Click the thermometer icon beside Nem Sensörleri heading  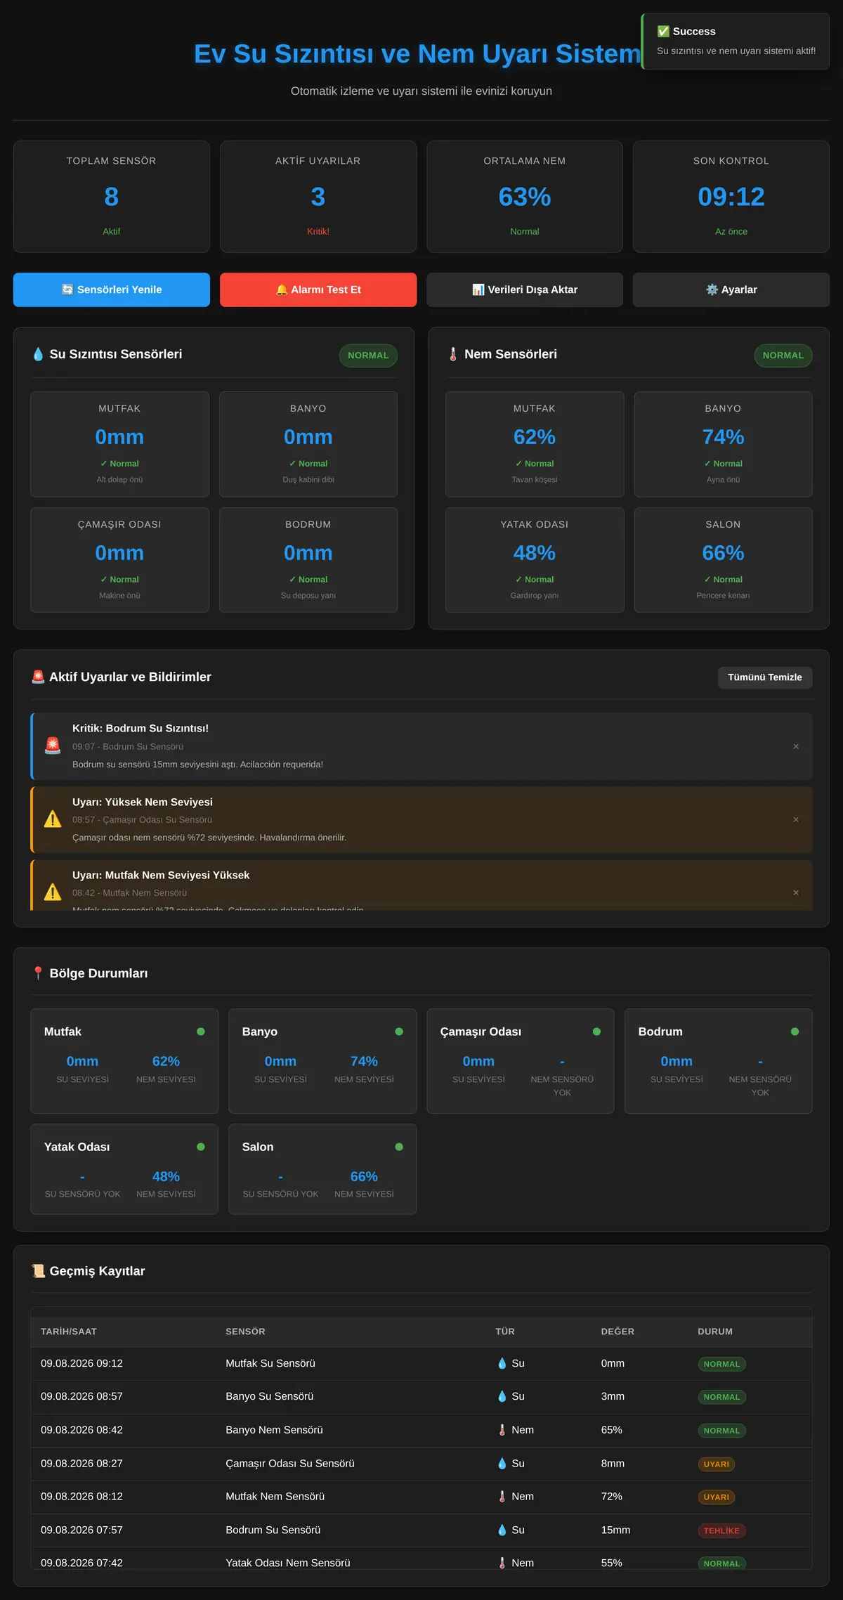click(x=453, y=354)
